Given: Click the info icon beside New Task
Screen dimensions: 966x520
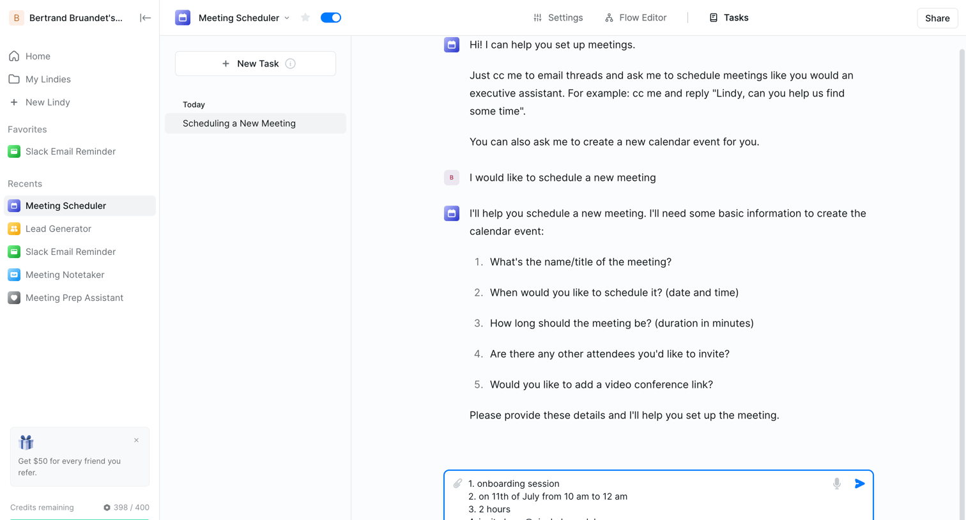Looking at the screenshot, I should (291, 63).
